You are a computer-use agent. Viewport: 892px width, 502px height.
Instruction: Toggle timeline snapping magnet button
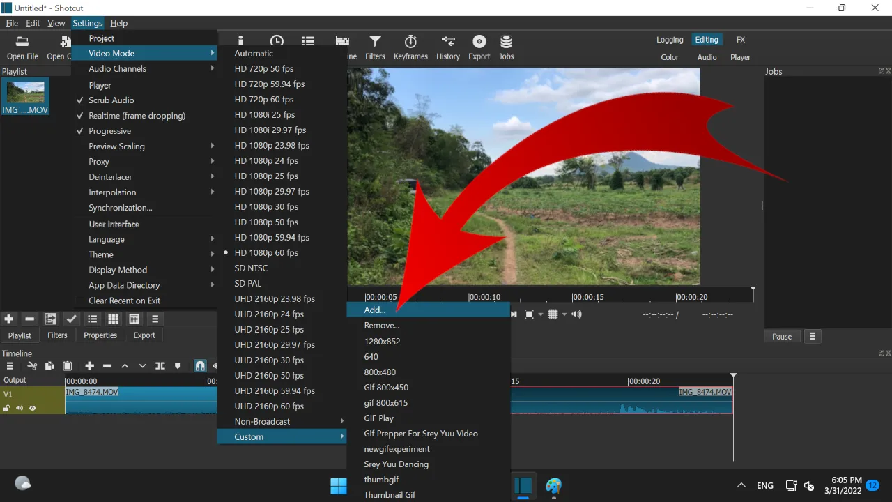[200, 366]
